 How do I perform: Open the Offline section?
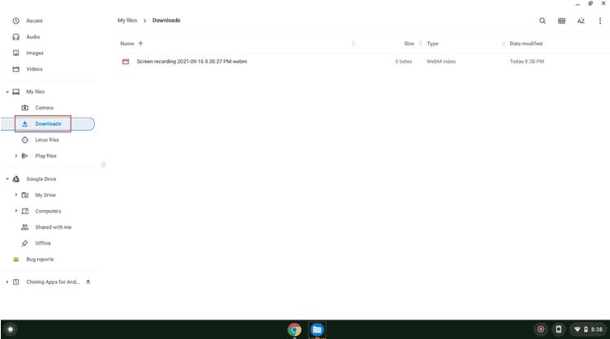coord(43,243)
